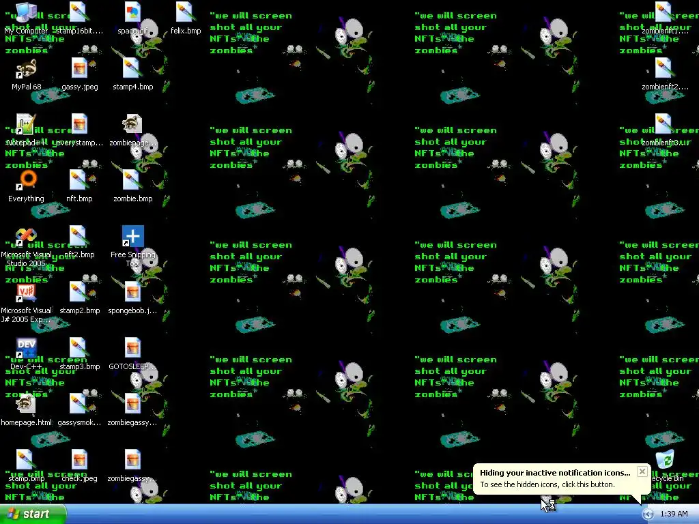The image size is (699, 524).
Task: Select the gassy.jpeg image file
Action: pos(79,69)
